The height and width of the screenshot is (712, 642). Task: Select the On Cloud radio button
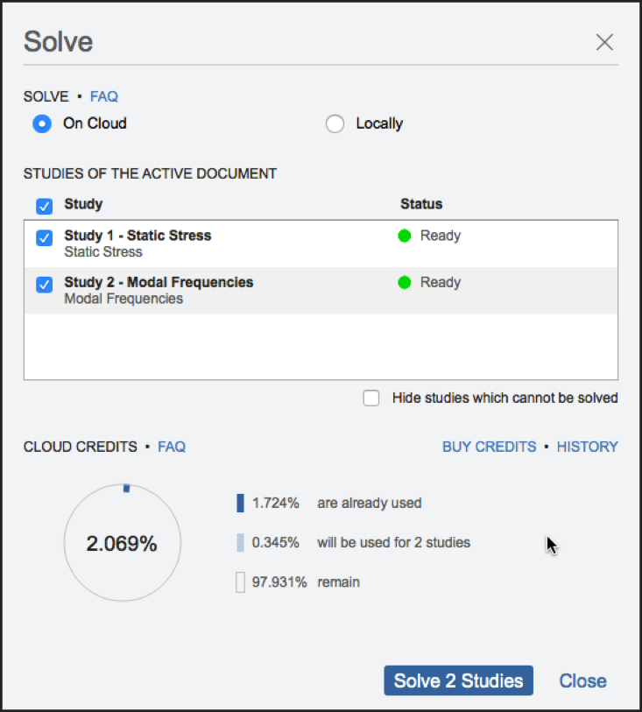[42, 123]
